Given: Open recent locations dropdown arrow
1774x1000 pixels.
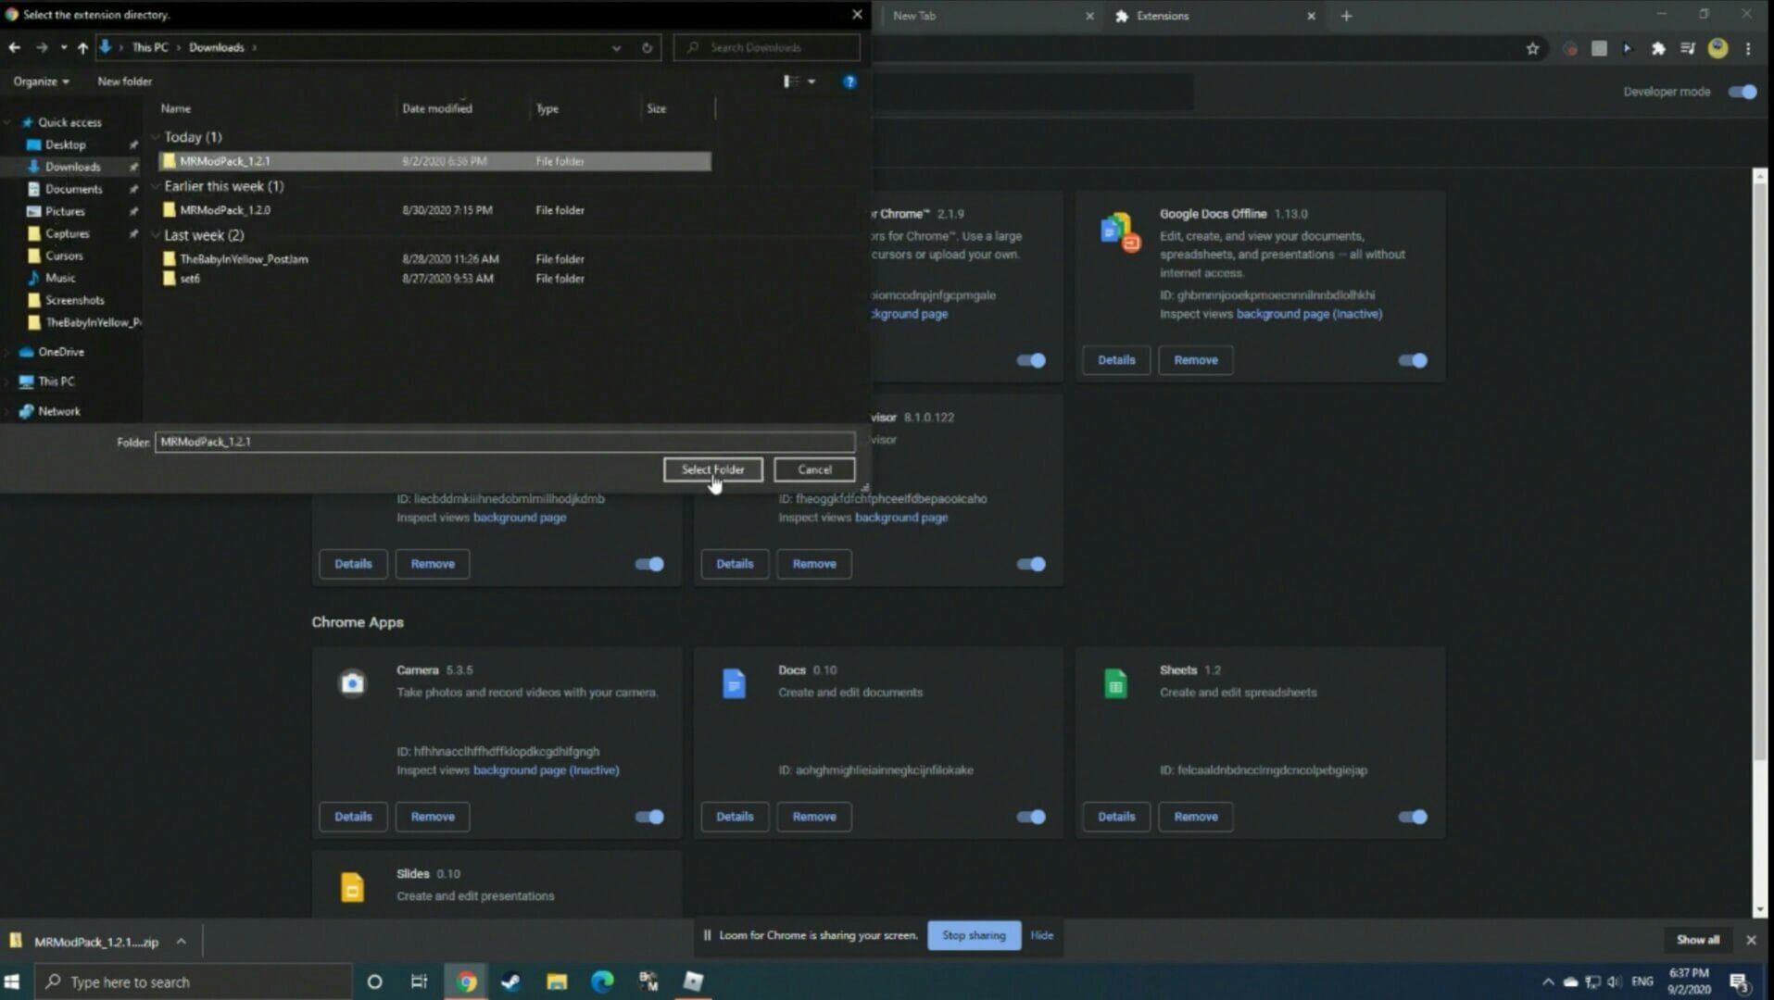Looking at the screenshot, I should (63, 47).
